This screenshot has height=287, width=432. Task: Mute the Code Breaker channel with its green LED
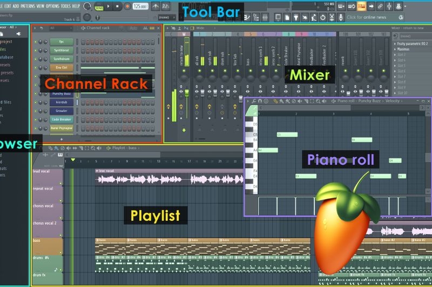click(x=36, y=120)
